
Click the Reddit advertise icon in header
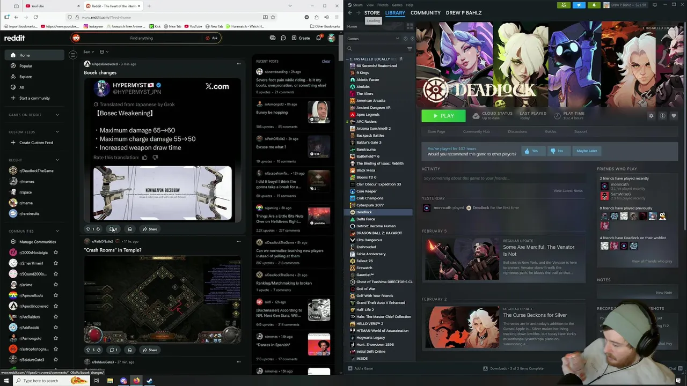point(273,38)
